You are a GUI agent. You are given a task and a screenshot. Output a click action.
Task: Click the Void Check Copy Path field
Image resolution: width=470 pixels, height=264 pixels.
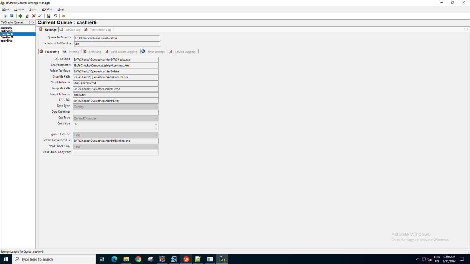click(x=116, y=153)
